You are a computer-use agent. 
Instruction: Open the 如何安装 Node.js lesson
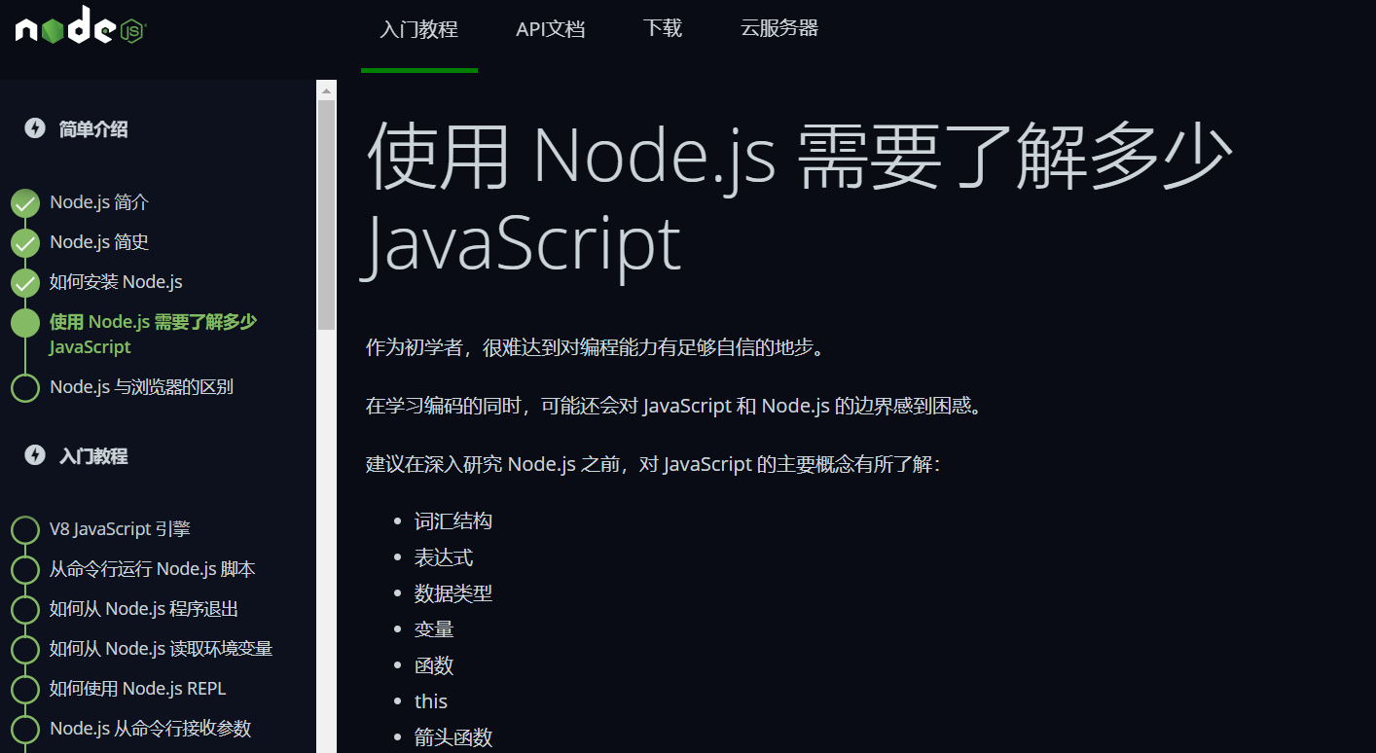tap(116, 282)
